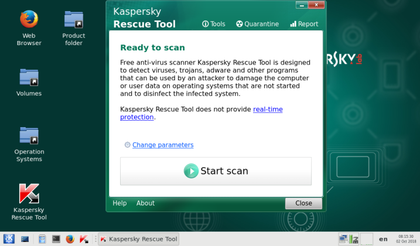Open the Quarantine section
The height and width of the screenshot is (246, 420).
(257, 24)
